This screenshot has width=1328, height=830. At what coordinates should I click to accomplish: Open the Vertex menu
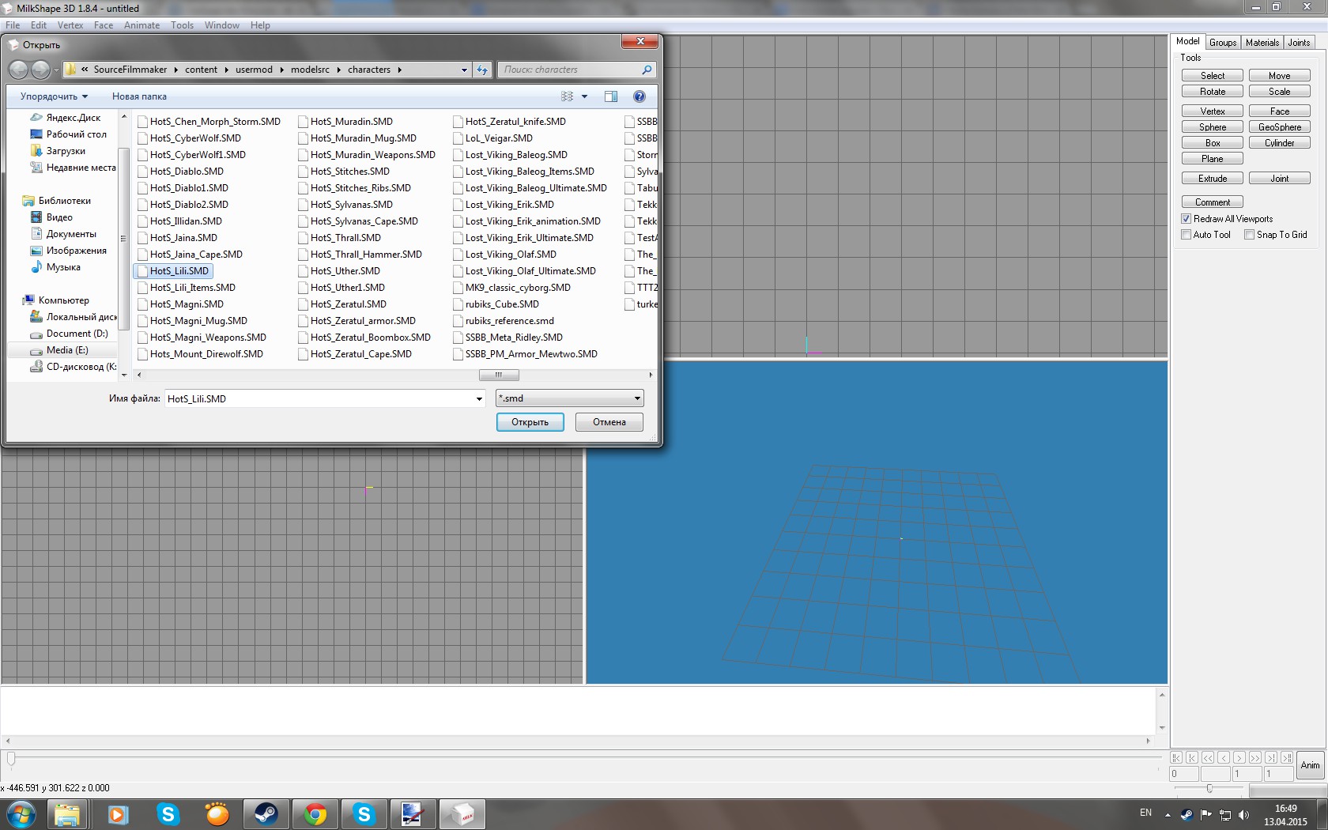point(70,25)
